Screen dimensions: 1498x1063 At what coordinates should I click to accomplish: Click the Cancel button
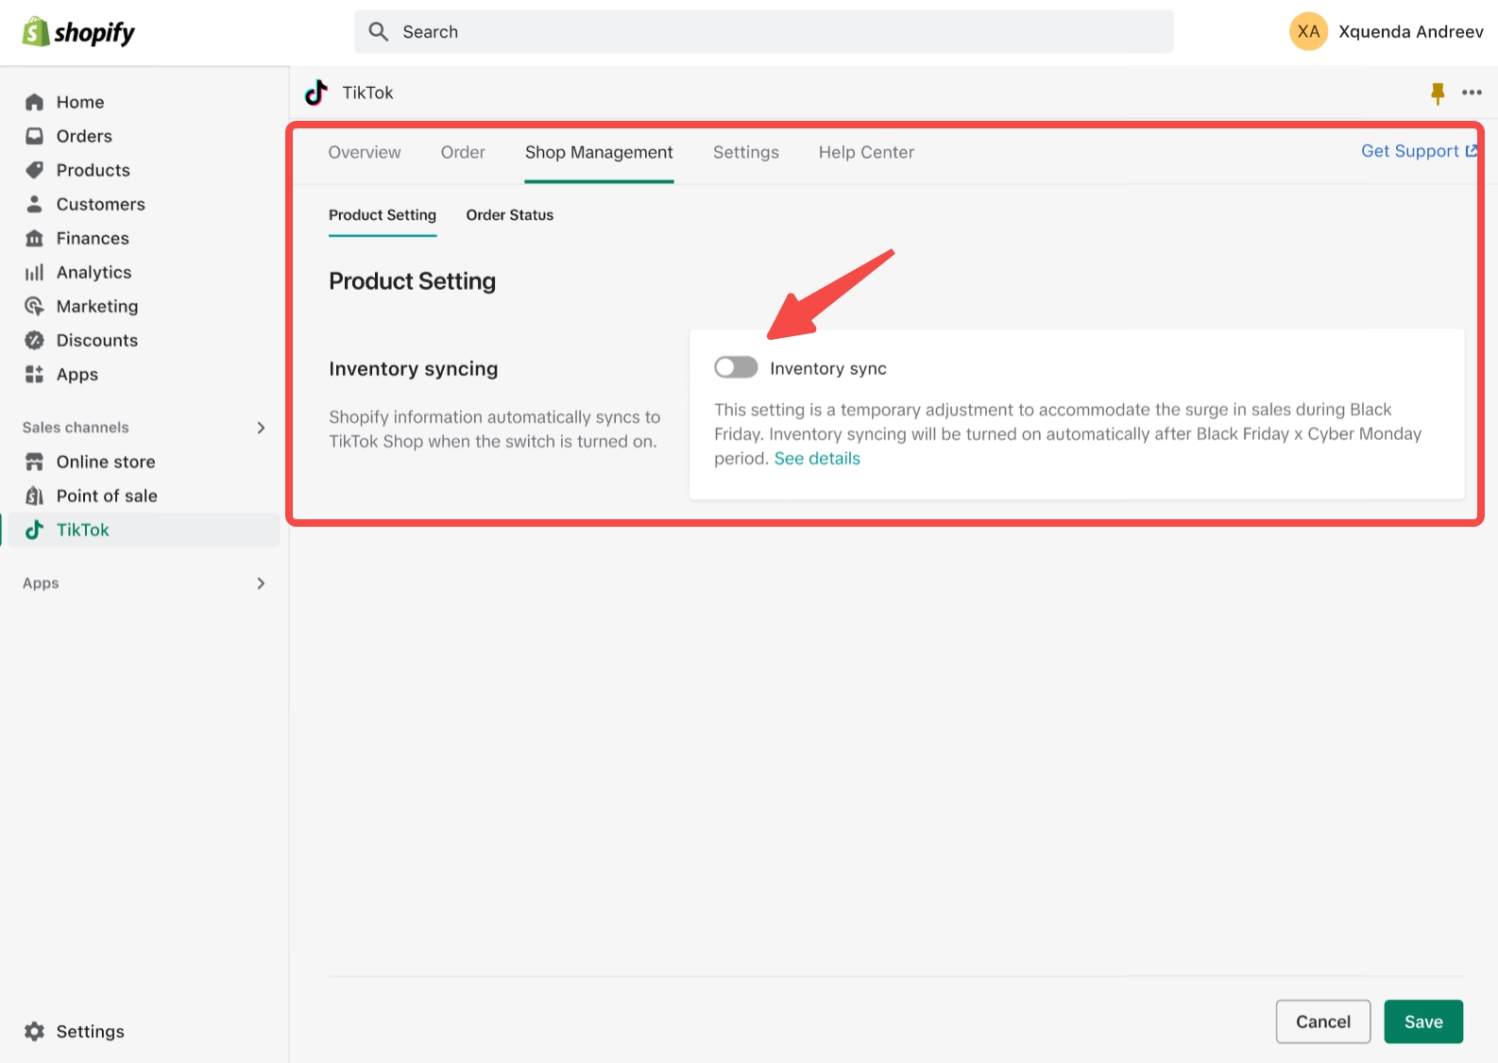click(1322, 1021)
